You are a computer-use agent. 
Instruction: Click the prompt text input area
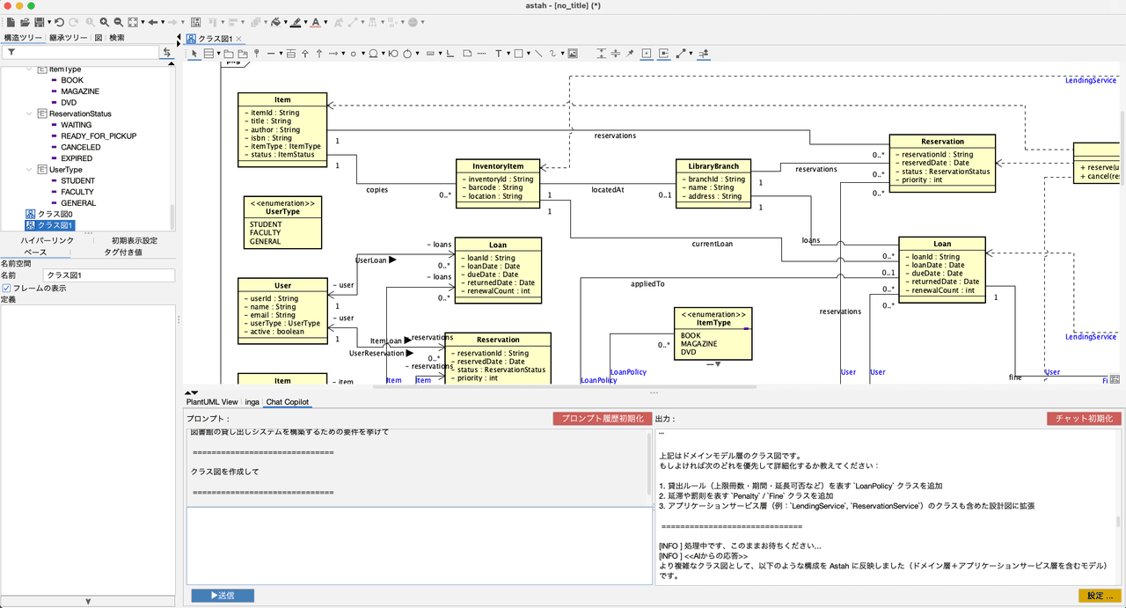[x=419, y=546]
